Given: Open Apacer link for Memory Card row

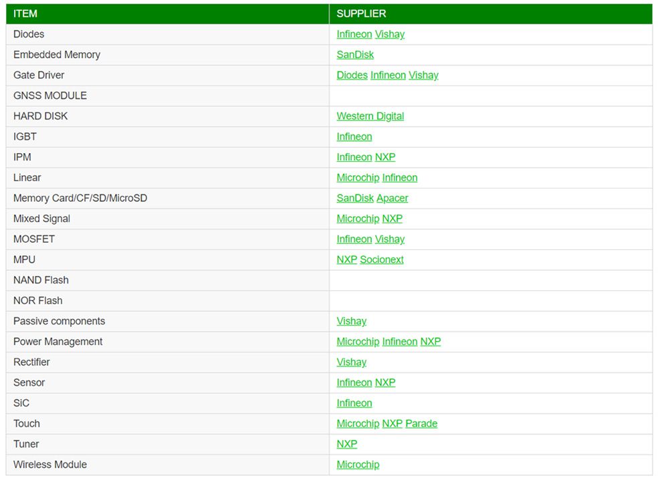Looking at the screenshot, I should click(392, 199).
